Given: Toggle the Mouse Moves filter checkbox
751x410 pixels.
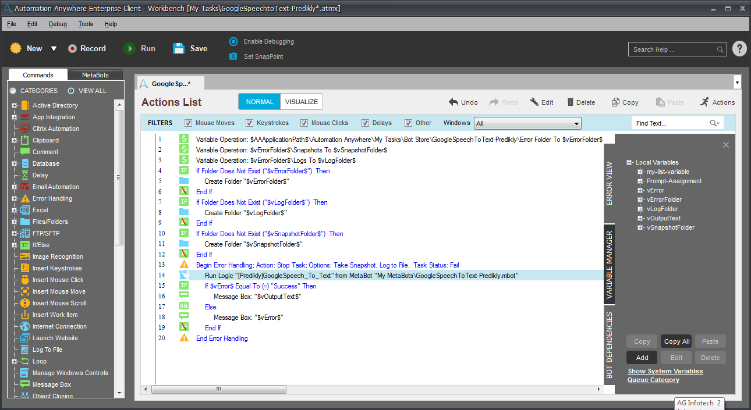Looking at the screenshot, I should pos(188,123).
